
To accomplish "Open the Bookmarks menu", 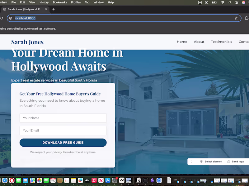I will point(60,2).
